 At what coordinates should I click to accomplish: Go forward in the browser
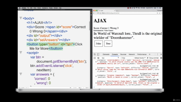point(96,13)
